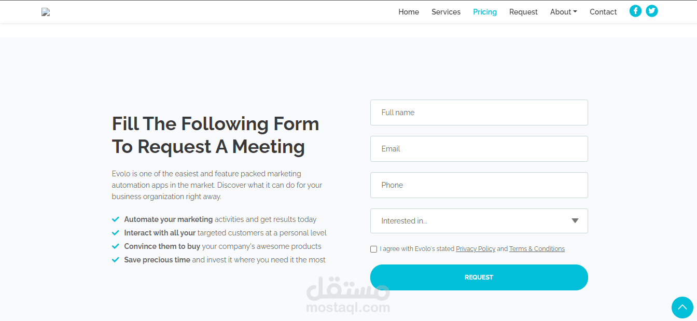Navigate to the Request menu item

pos(523,12)
